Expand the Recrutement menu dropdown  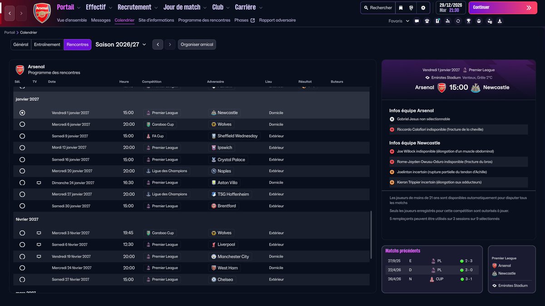[156, 8]
